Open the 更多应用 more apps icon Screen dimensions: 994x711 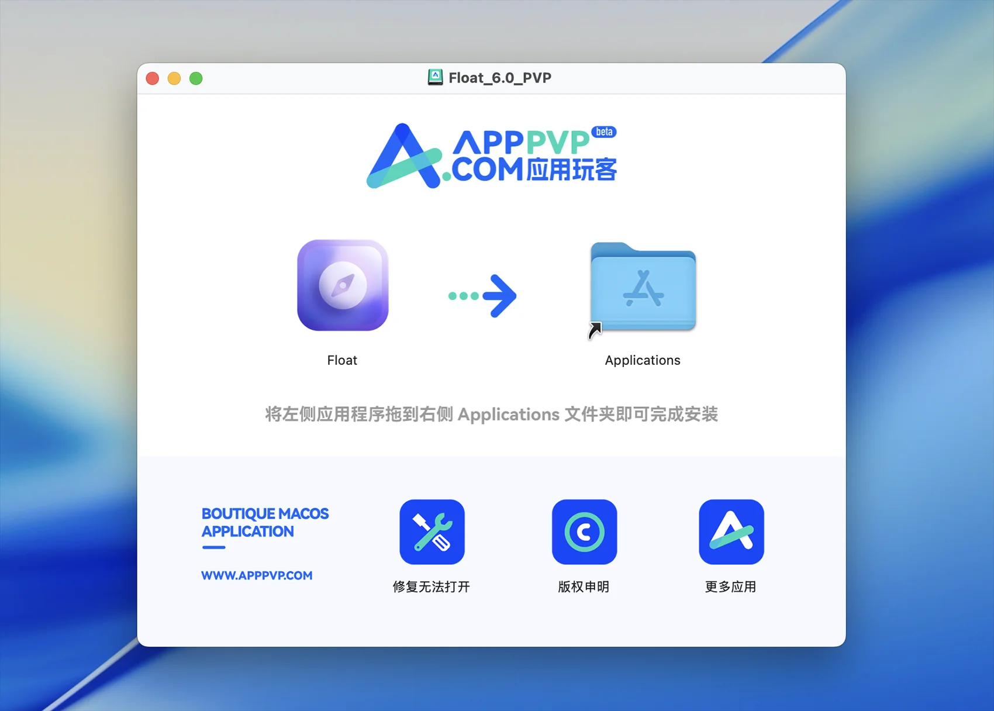731,531
